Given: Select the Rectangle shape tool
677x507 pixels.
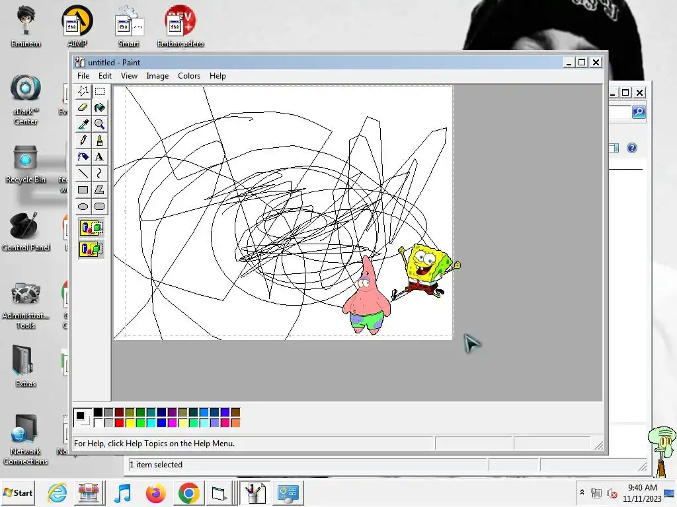Looking at the screenshot, I should pos(83,189).
